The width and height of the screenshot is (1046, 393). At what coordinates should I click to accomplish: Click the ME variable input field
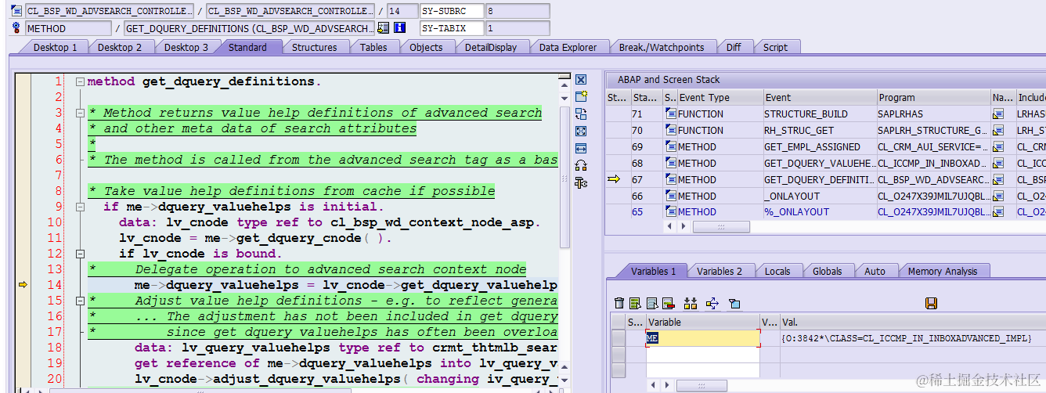point(702,338)
